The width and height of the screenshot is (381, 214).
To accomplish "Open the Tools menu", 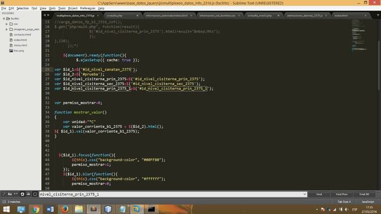I will click(x=62, y=8).
